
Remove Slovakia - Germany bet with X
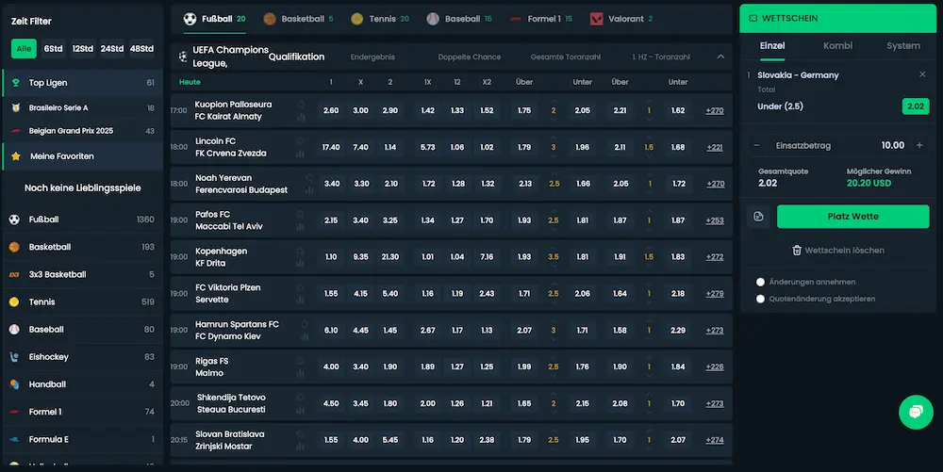(922, 74)
